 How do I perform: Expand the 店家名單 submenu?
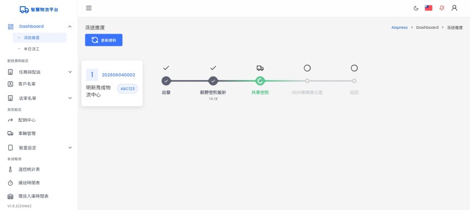coord(70,98)
